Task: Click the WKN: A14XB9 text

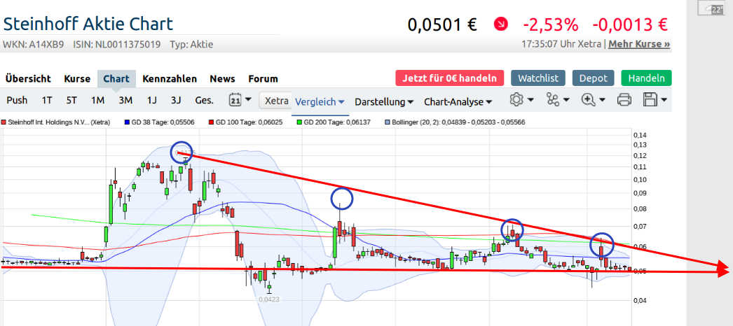Action: [x=33, y=45]
